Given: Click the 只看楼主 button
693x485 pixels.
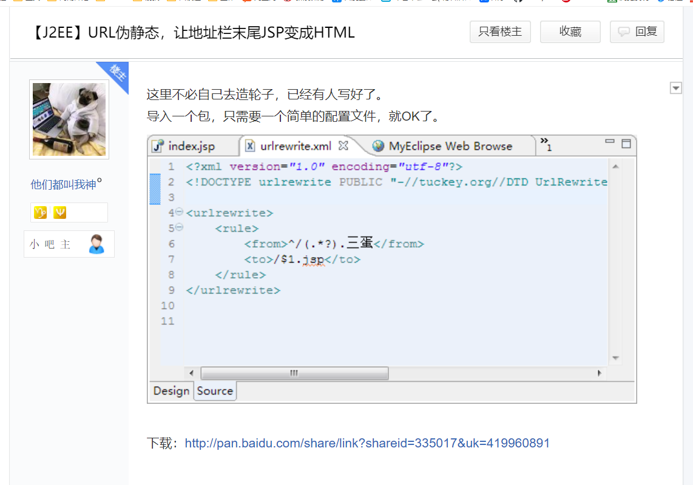Looking at the screenshot, I should tap(500, 32).
